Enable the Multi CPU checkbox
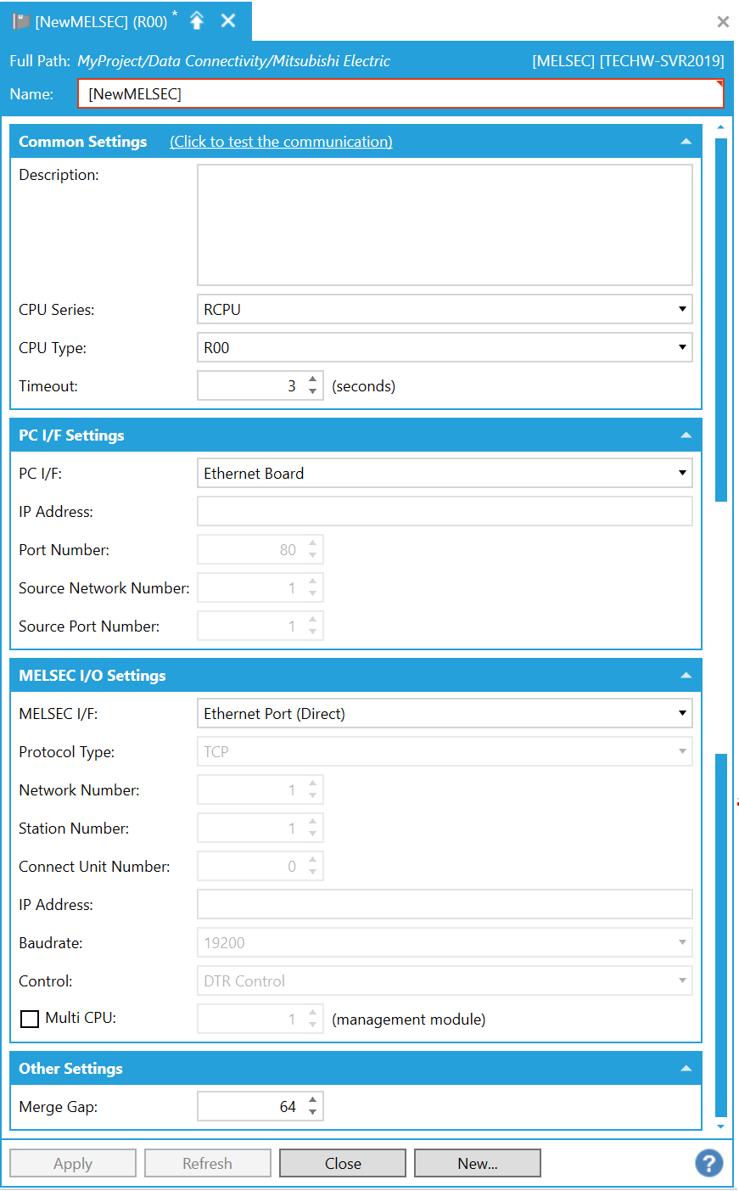This screenshot has height=1191, width=739. [x=30, y=1019]
